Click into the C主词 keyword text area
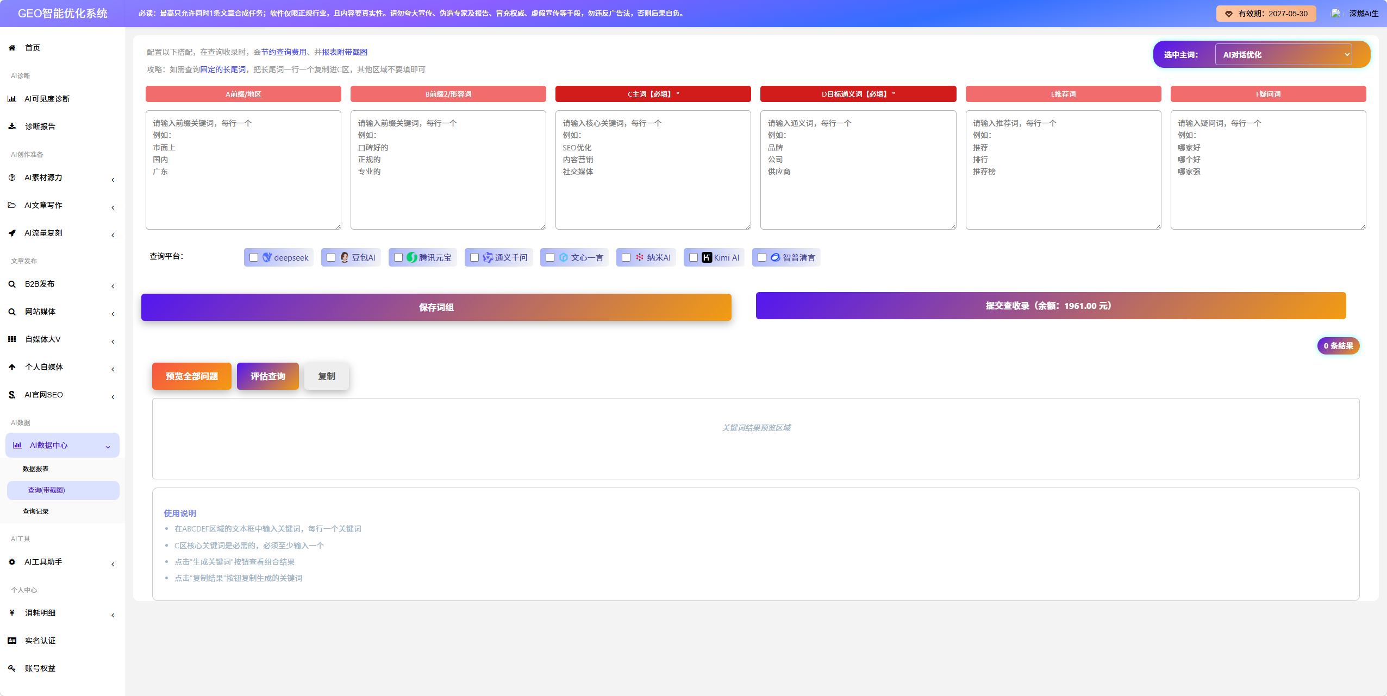The width and height of the screenshot is (1387, 696). click(x=653, y=170)
